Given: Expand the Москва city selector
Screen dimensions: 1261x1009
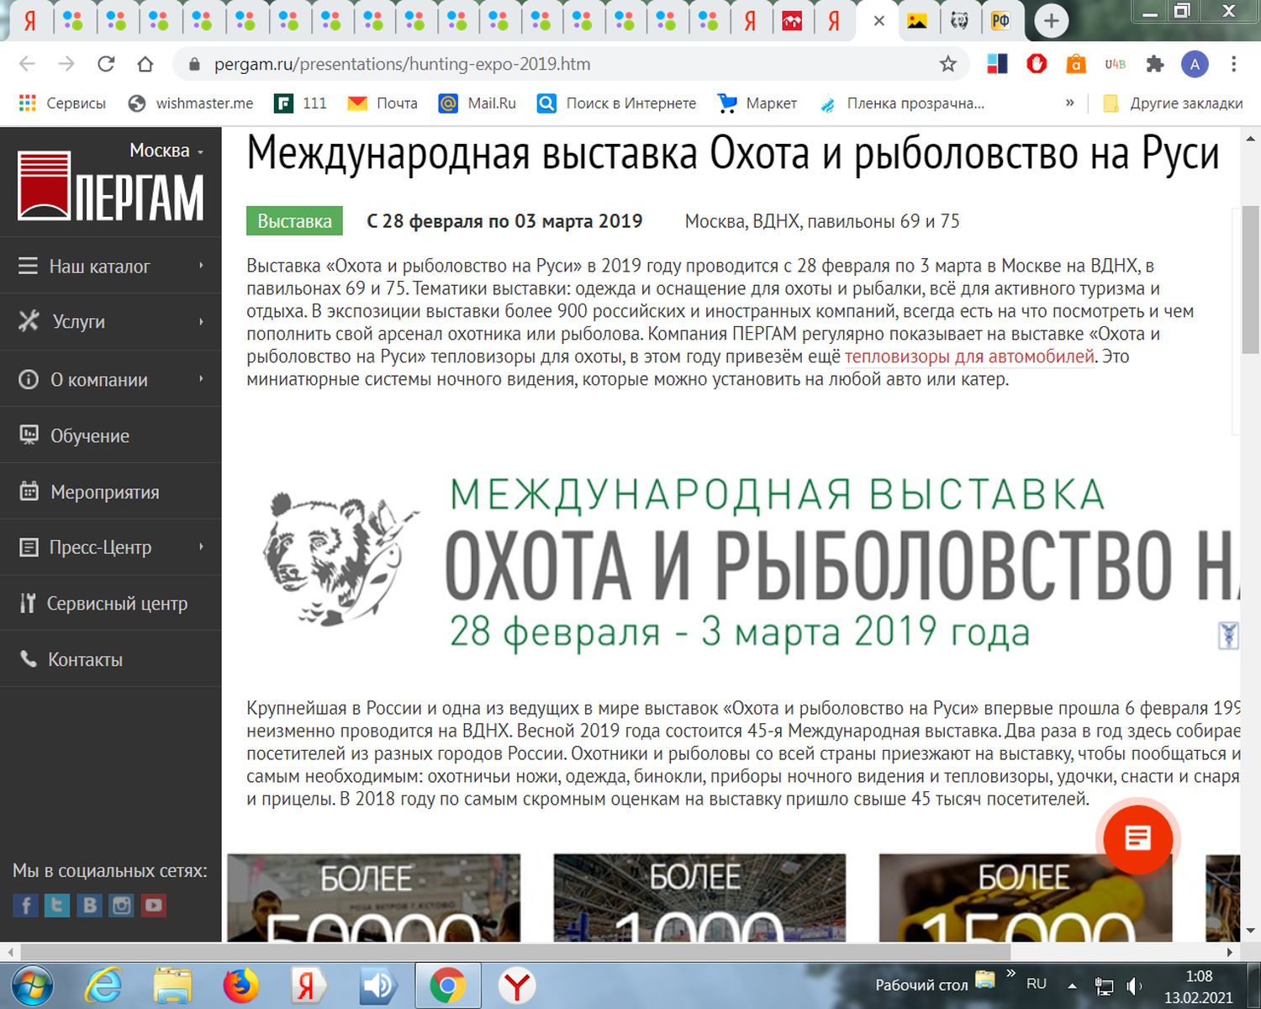Looking at the screenshot, I should pos(166,151).
